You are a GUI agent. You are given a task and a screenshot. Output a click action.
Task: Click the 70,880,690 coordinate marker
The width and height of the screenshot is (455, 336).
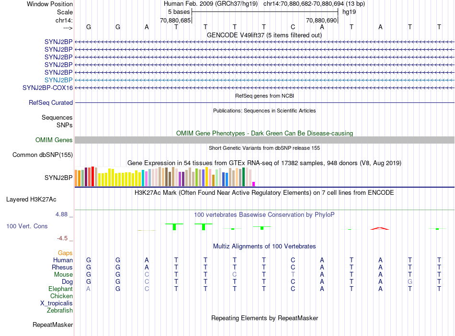pyautogui.click(x=321, y=20)
